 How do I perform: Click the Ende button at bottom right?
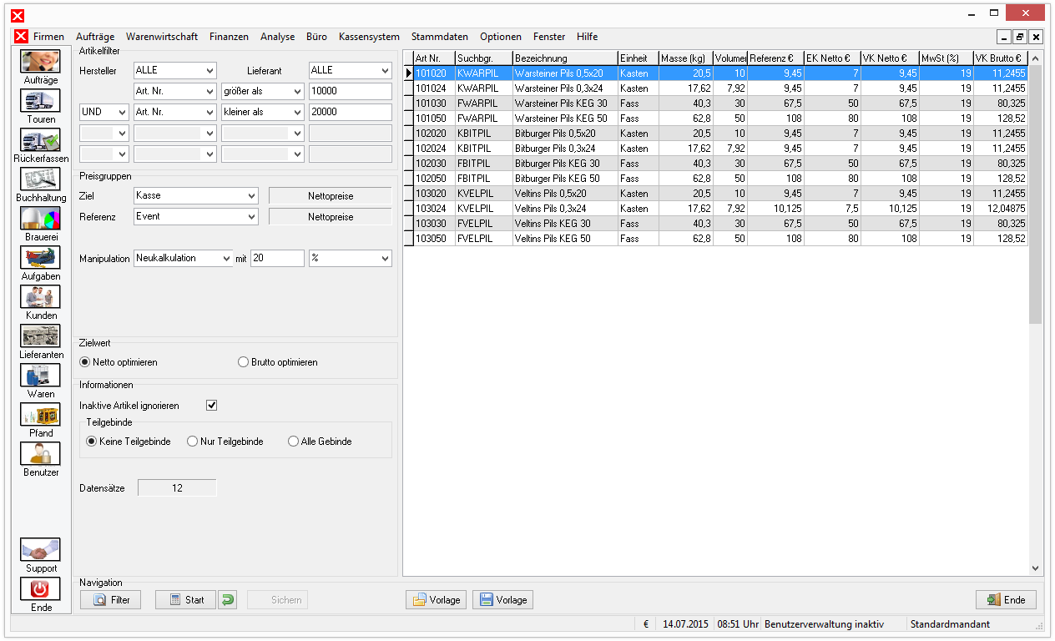1006,599
